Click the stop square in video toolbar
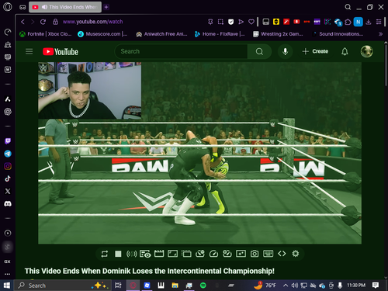Image resolution: width=388 pixels, height=291 pixels. point(118,254)
